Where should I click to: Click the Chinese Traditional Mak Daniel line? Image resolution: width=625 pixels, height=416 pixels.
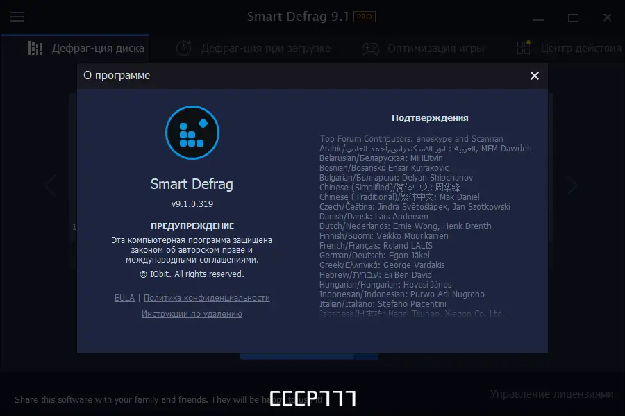tap(399, 197)
